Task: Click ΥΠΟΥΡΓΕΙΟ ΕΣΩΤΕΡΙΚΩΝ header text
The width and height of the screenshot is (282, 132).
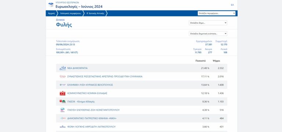Action: click(x=67, y=3)
